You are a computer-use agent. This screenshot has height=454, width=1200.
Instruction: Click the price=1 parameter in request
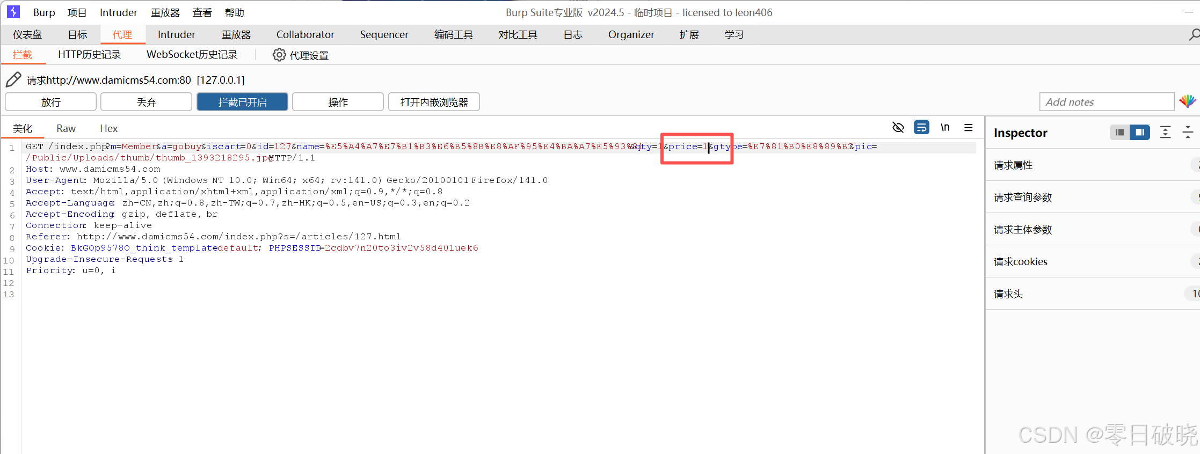(688, 147)
